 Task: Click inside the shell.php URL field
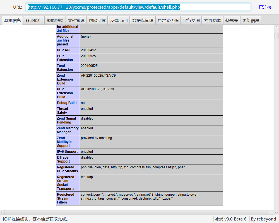(138, 7)
